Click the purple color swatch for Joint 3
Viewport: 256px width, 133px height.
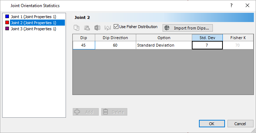[7, 28]
